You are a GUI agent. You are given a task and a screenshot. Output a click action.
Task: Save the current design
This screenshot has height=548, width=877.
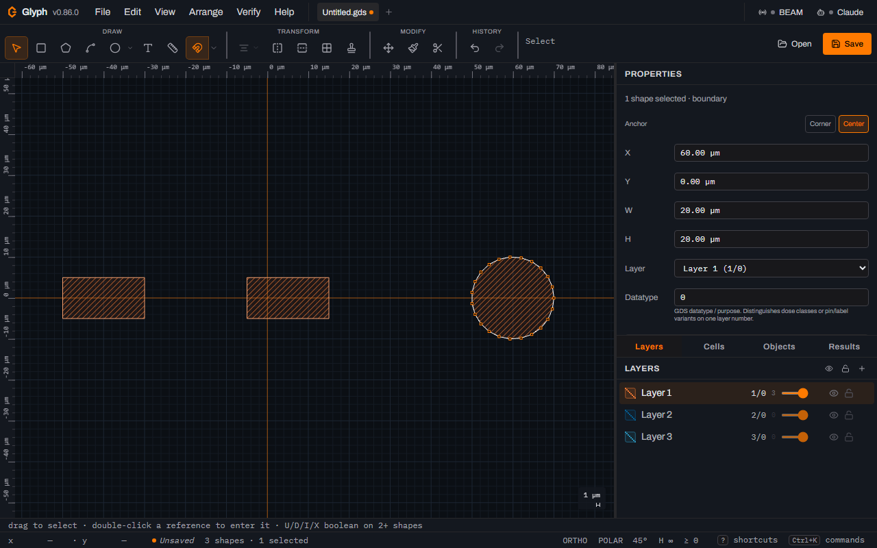point(847,44)
